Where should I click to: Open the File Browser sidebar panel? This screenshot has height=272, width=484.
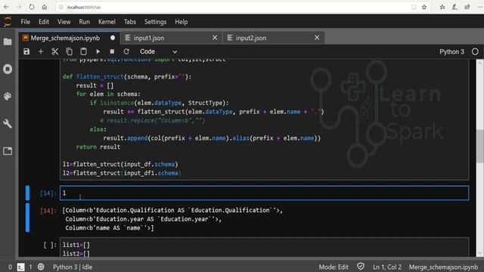tap(8, 42)
